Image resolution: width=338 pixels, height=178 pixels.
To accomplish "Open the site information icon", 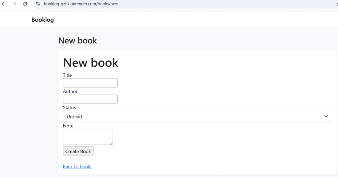I will click(x=38, y=4).
